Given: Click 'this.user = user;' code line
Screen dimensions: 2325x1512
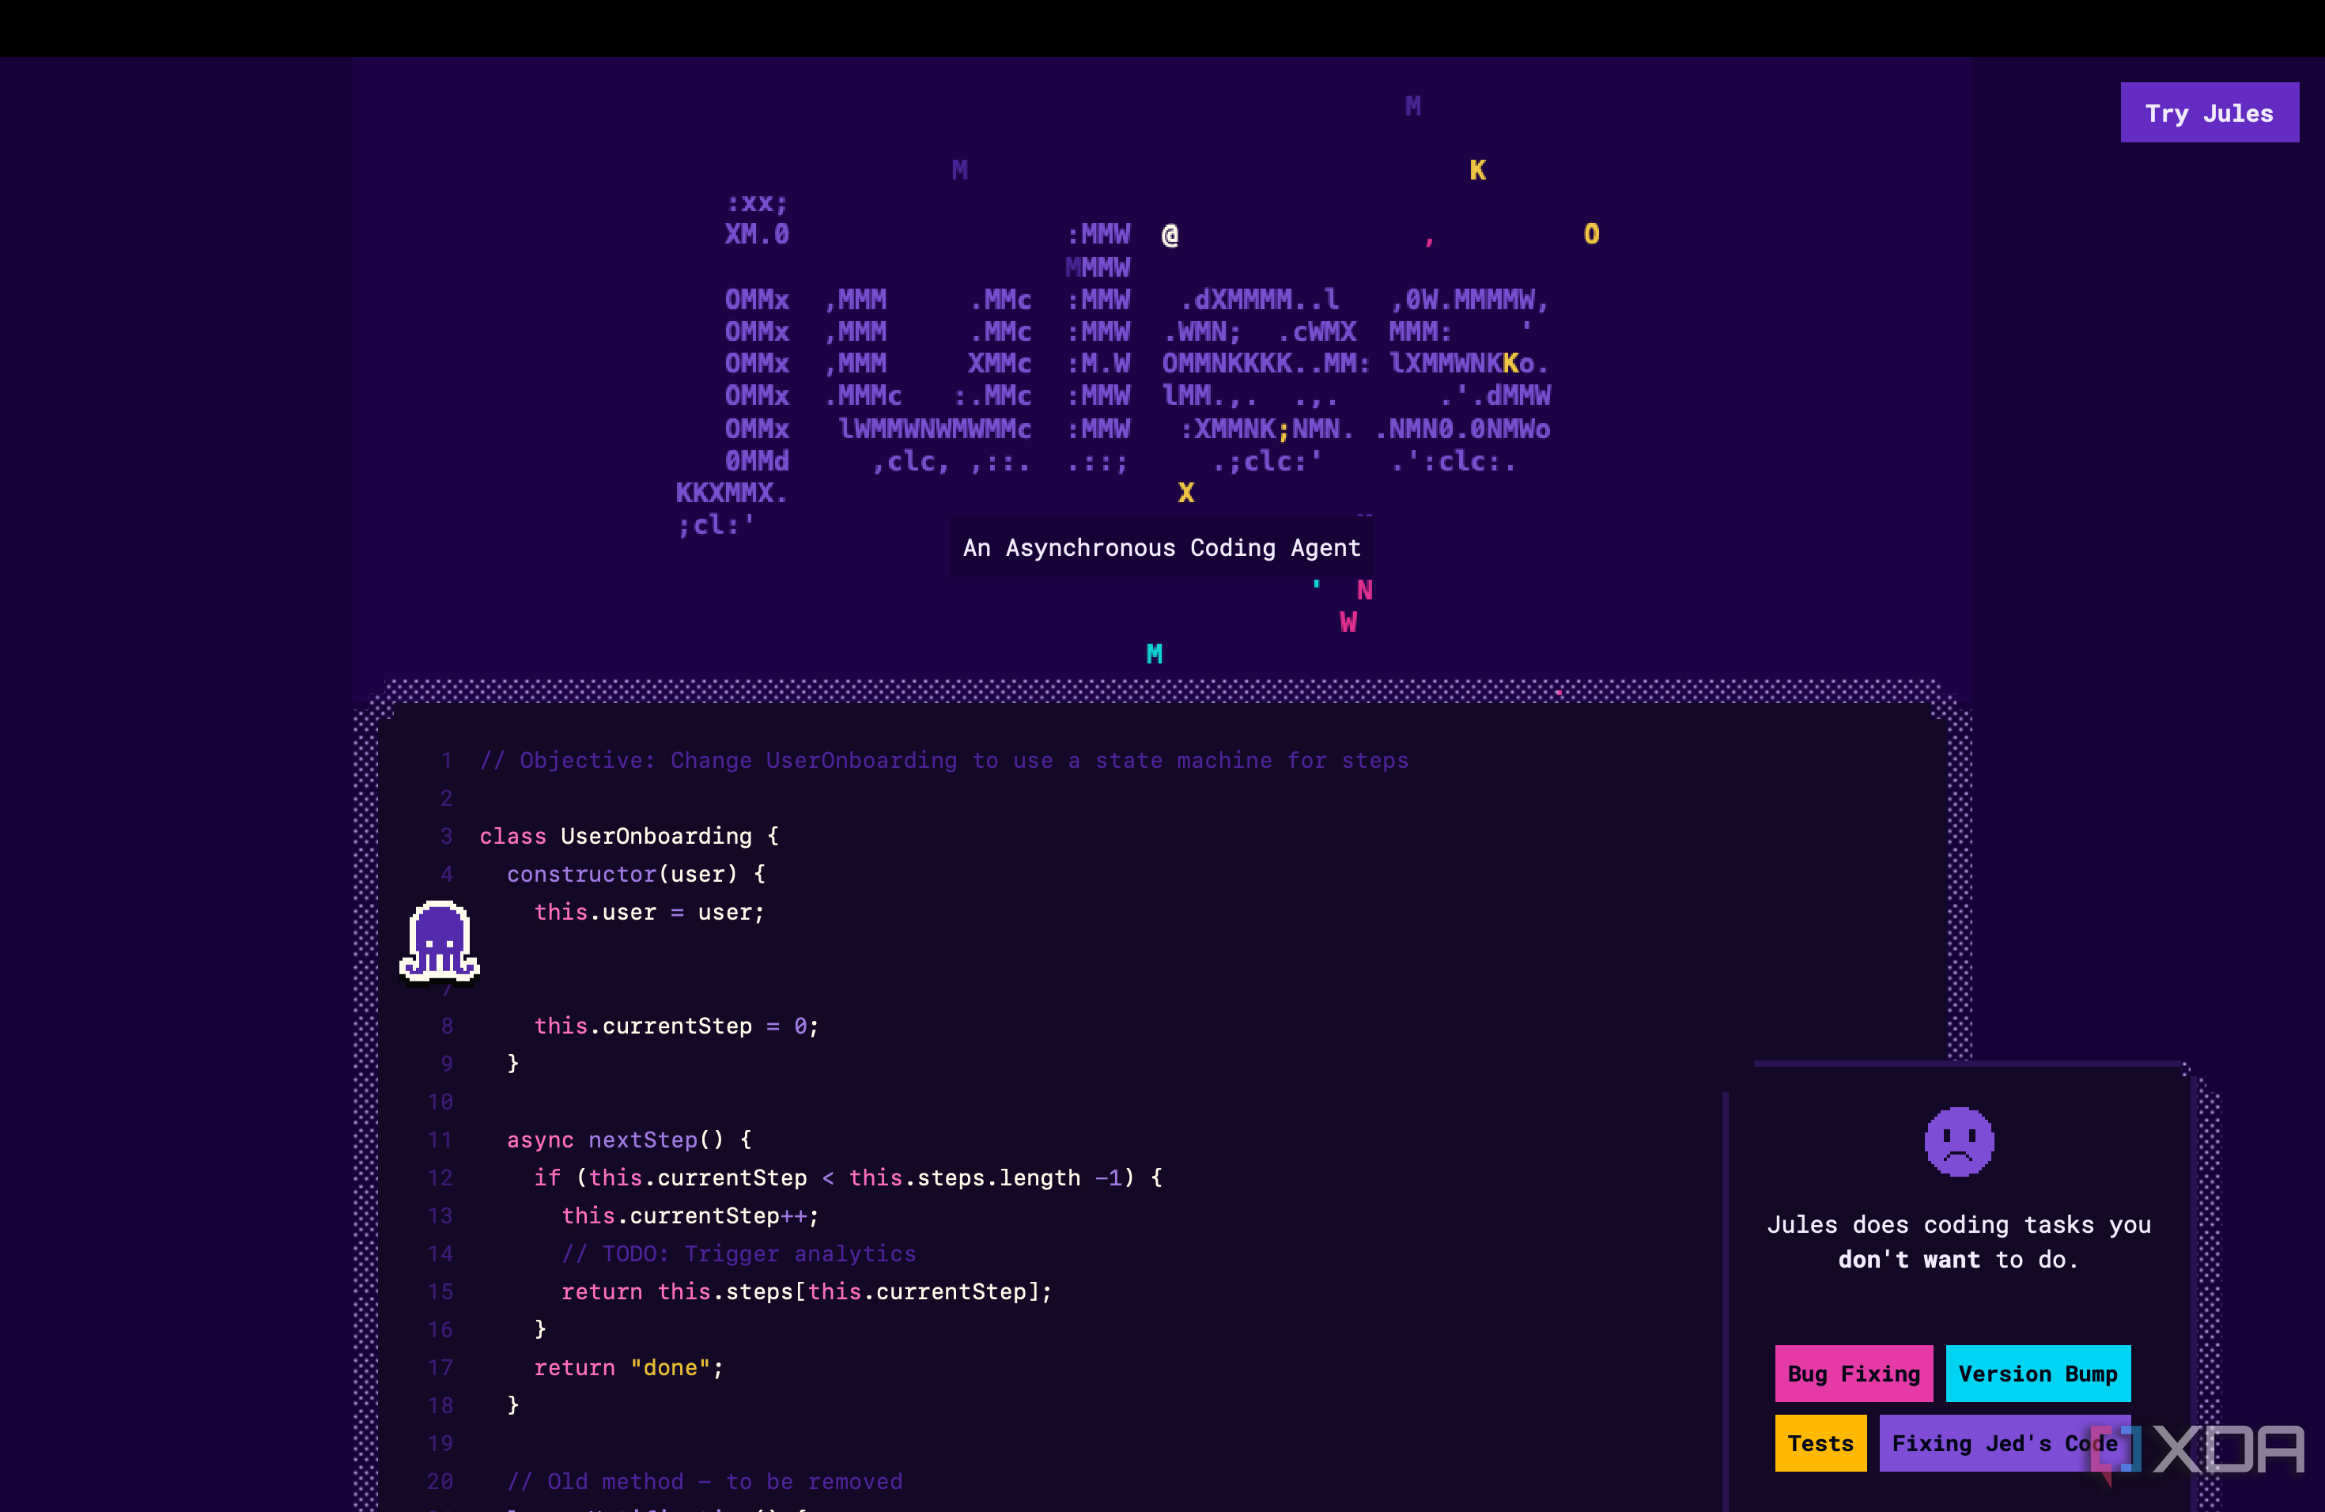Looking at the screenshot, I should [x=648, y=913].
